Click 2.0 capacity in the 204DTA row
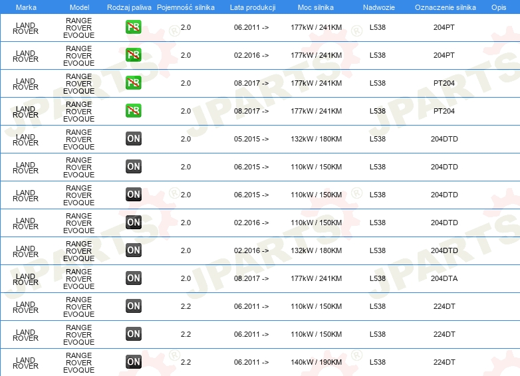The image size is (520, 376). tap(186, 278)
